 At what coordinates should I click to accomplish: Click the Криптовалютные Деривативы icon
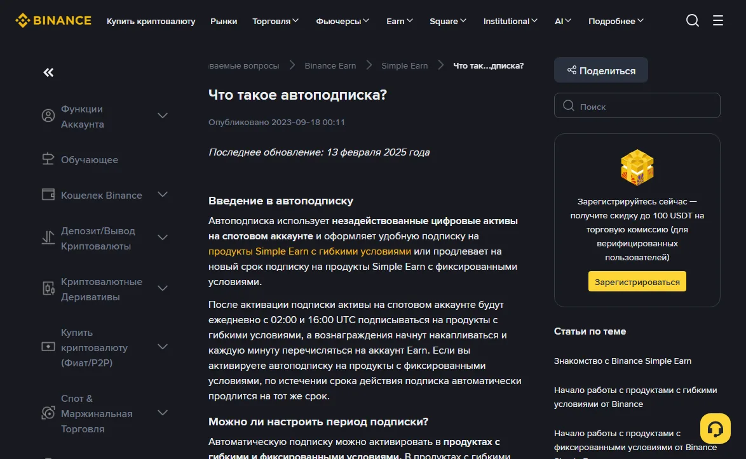click(x=48, y=288)
